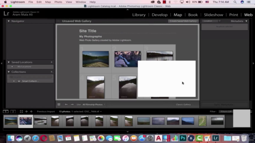255x143 pixels.
Task: Switch to the Map module
Action: (x=178, y=15)
